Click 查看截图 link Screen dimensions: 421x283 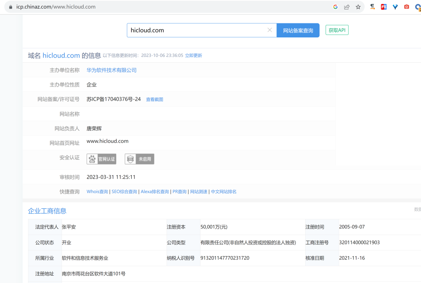[x=155, y=100]
